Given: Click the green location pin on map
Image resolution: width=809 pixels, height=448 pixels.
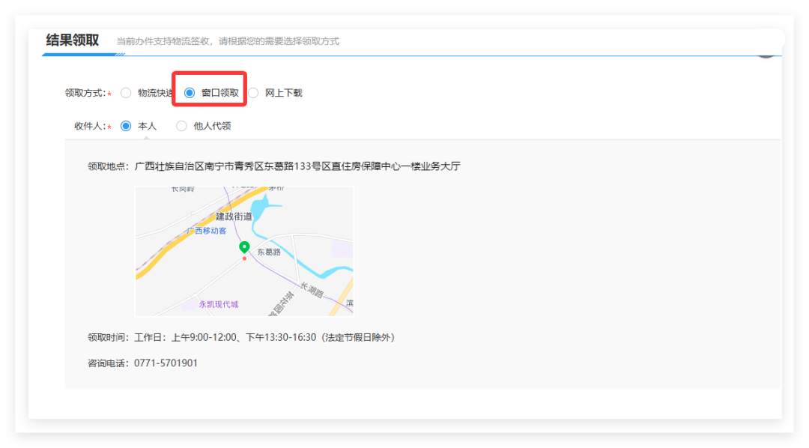Looking at the screenshot, I should pyautogui.click(x=244, y=246).
